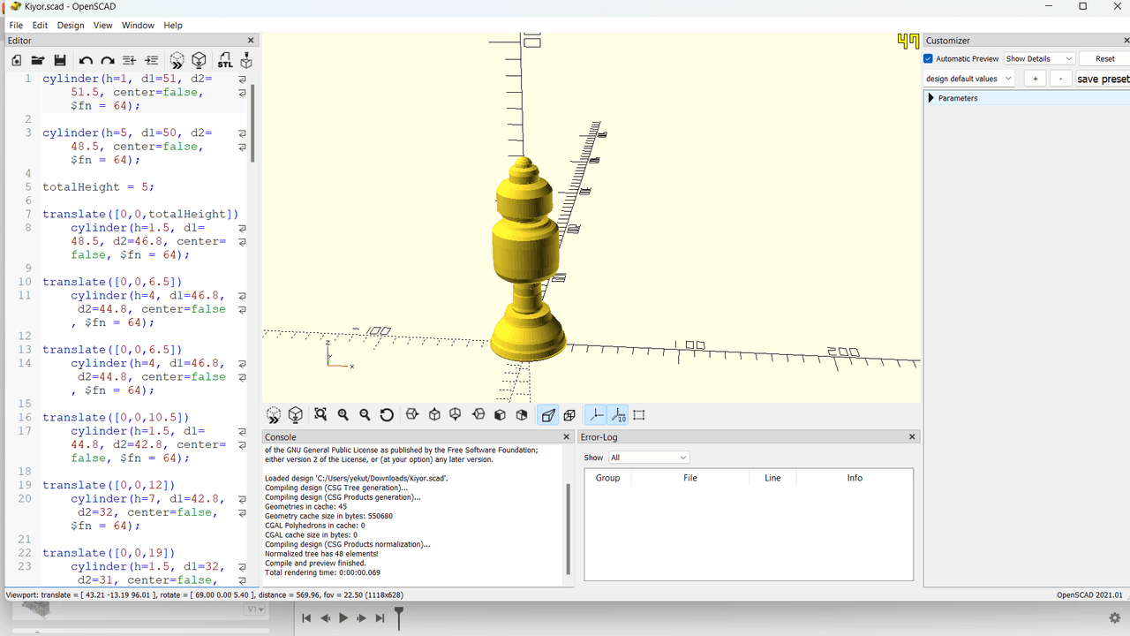Image resolution: width=1130 pixels, height=636 pixels.
Task: Open the View menu
Action: coord(102,26)
